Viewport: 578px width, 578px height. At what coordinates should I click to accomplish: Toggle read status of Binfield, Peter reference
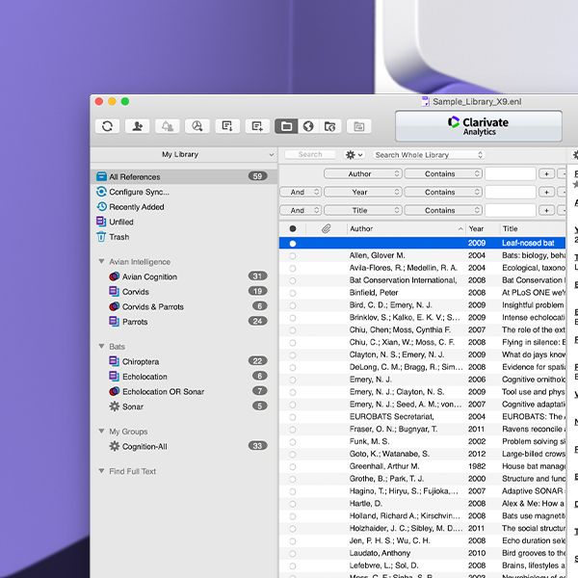coord(293,293)
